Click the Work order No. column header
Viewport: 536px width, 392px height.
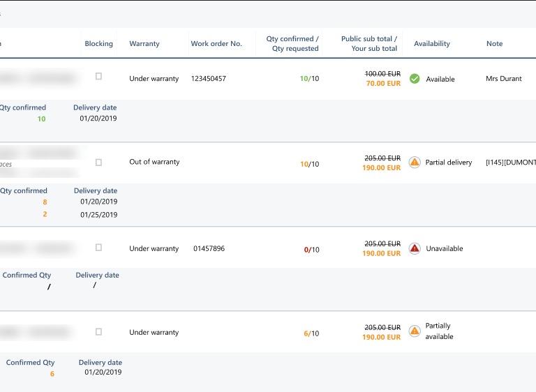pyautogui.click(x=216, y=44)
